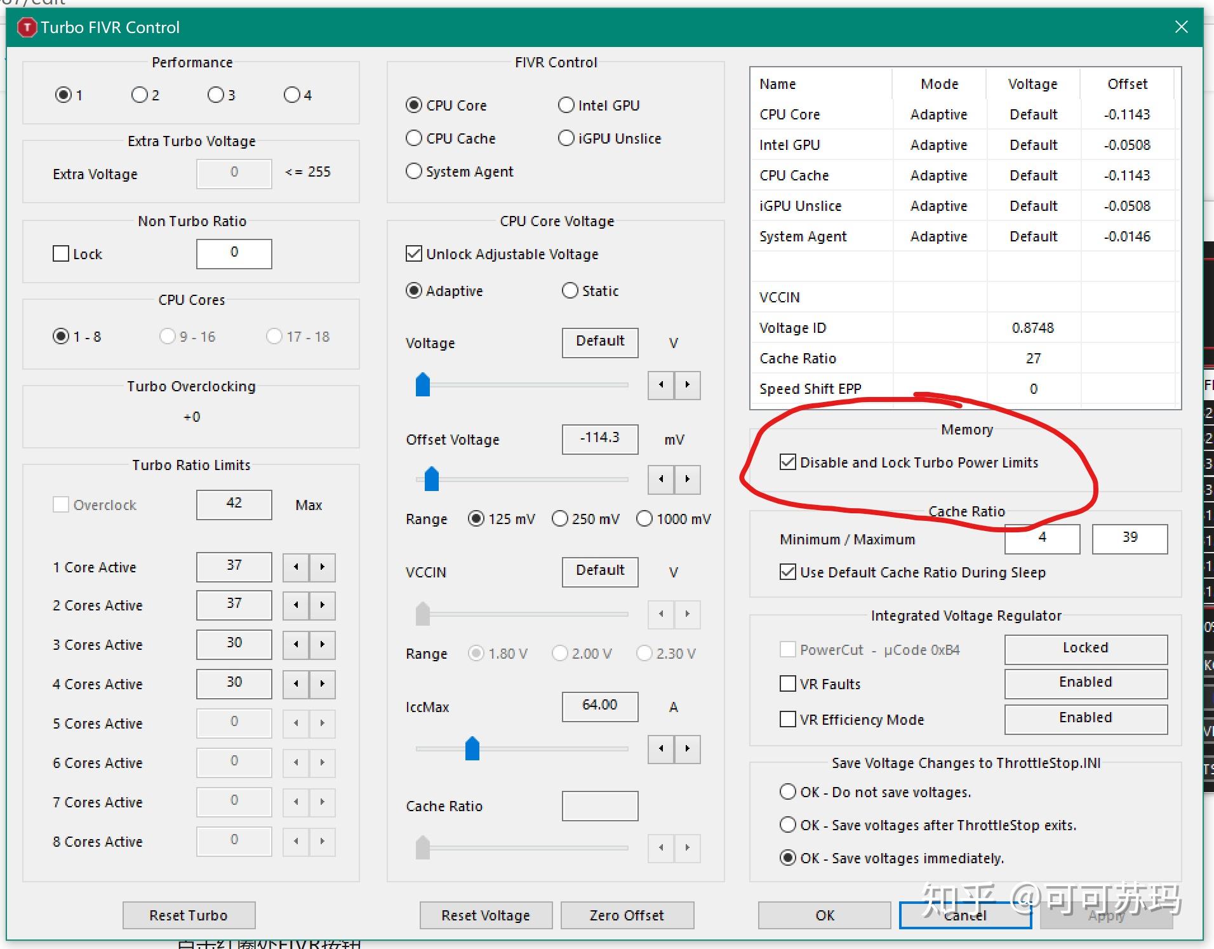Screen dimensions: 1214x949
Task: Click the VR Efficiency Mode Enabled button
Action: [x=1086, y=718]
